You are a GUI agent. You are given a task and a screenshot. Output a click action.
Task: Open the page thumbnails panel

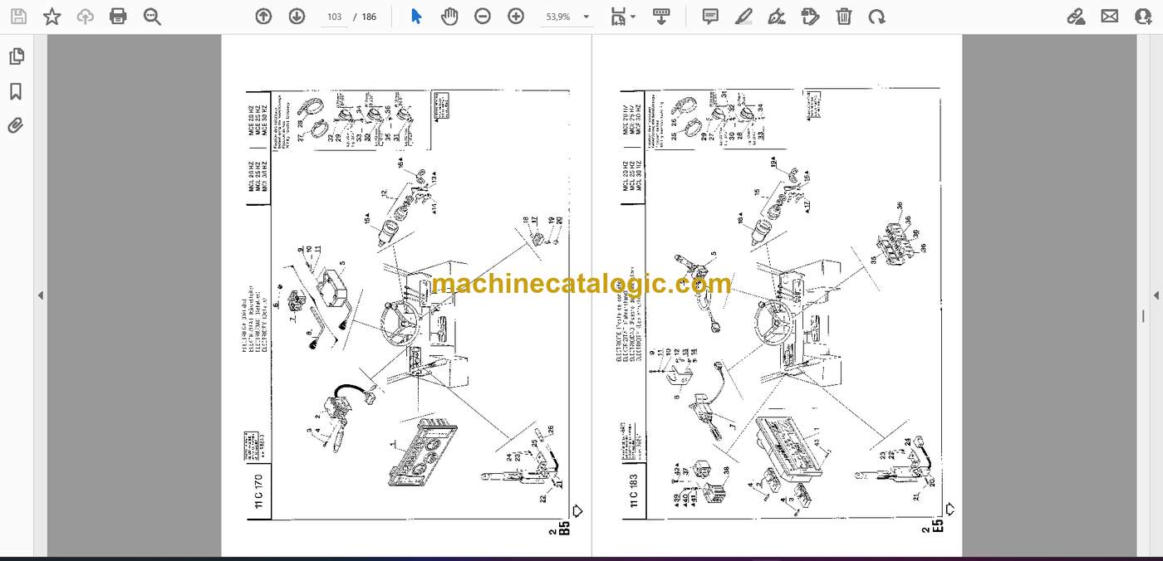point(16,56)
